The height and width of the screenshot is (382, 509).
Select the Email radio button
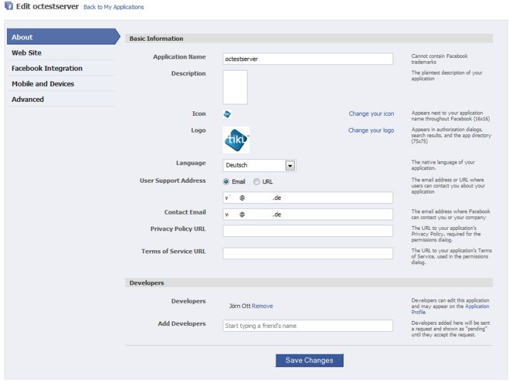coord(226,181)
